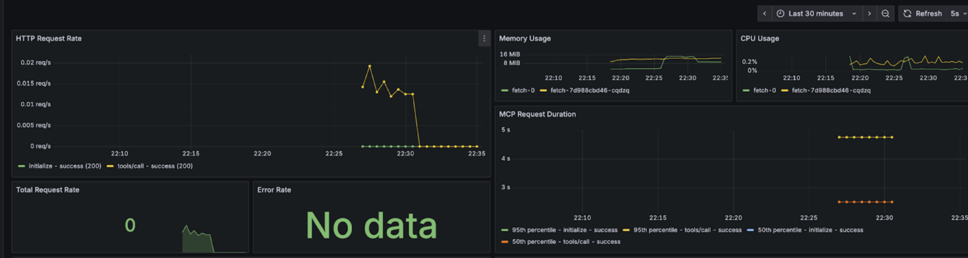Click the Memory Usage panel title

[x=525, y=39]
